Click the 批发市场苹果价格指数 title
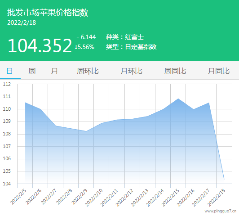Viewport: 239px width, 216px height. [48, 12]
